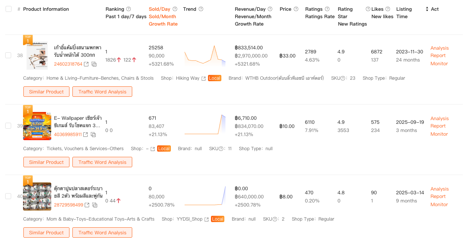Image resolution: width=465 pixels, height=241 pixels.
Task: Open external link for product 28729598499
Action: point(87,205)
